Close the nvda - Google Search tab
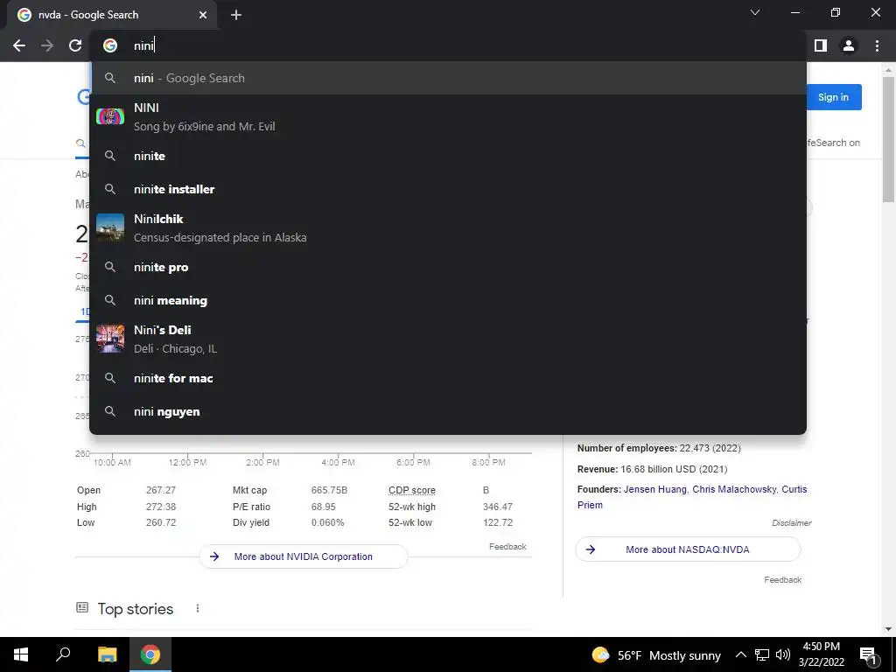Viewport: 896px width, 672px height. click(203, 16)
